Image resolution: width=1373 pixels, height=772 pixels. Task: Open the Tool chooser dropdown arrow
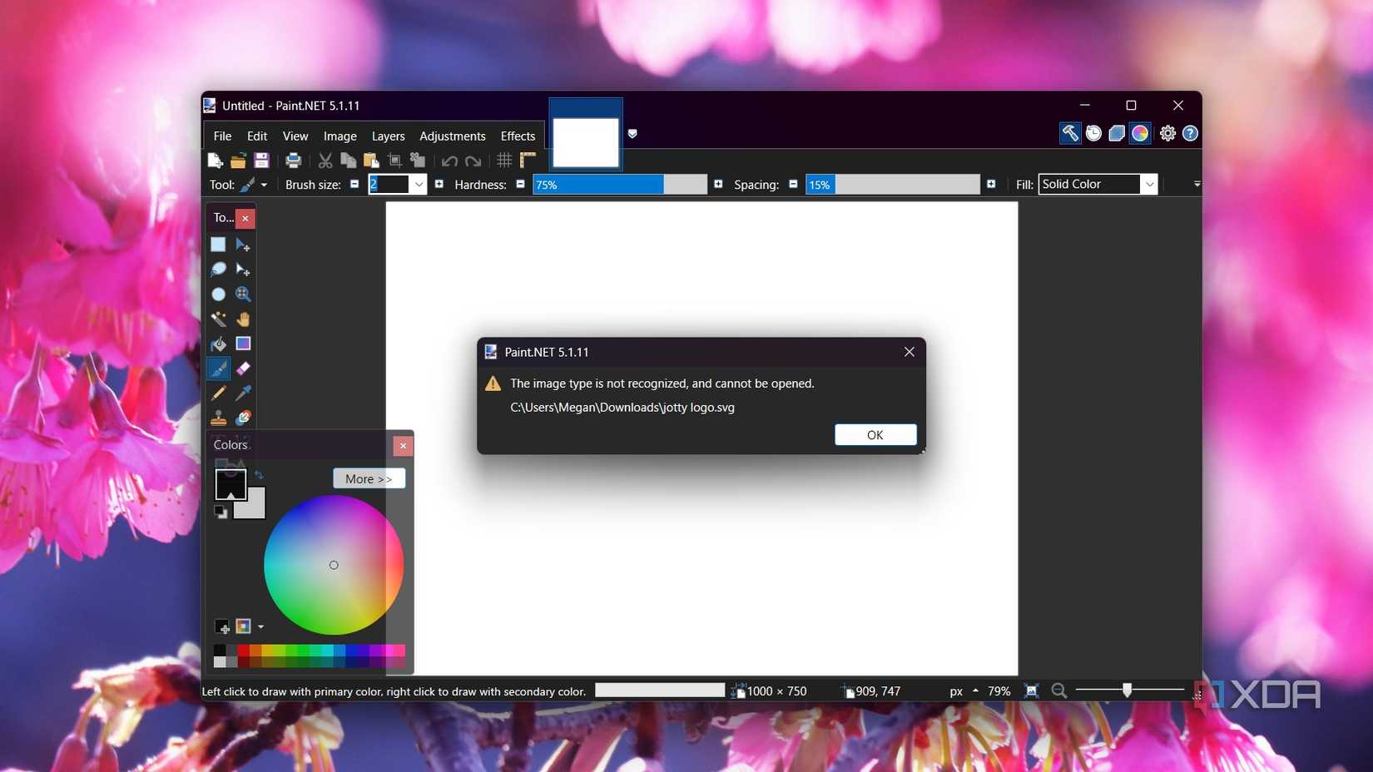coord(264,185)
